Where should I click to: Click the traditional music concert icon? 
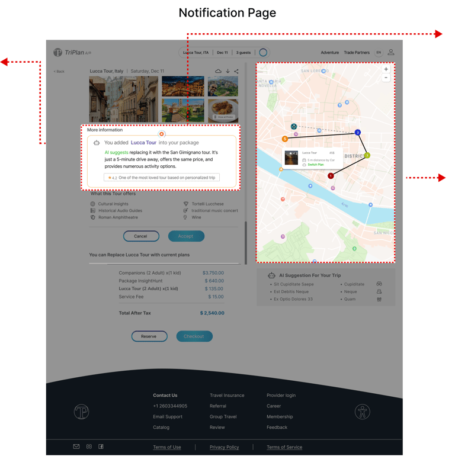(x=185, y=211)
